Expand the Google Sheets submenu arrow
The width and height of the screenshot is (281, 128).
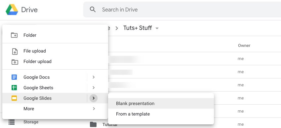(x=94, y=88)
